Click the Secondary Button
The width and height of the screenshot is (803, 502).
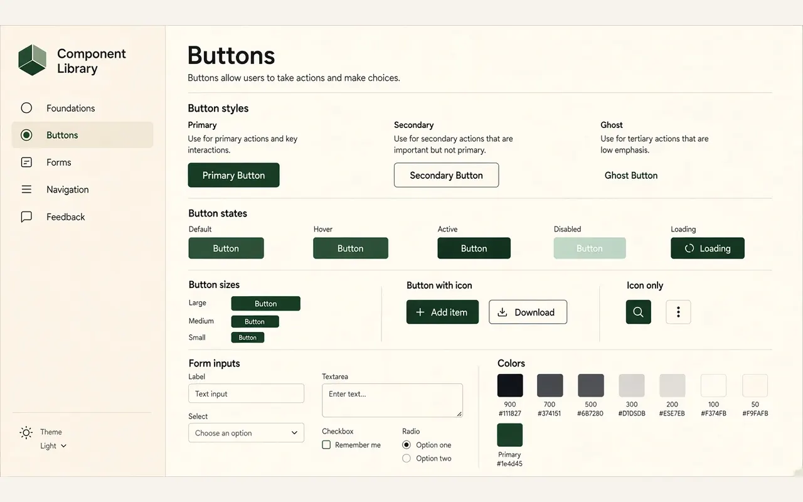[x=446, y=175]
